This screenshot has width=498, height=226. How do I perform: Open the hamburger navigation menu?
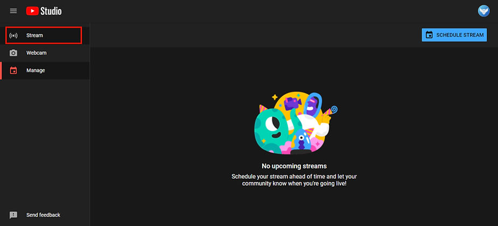click(x=13, y=11)
